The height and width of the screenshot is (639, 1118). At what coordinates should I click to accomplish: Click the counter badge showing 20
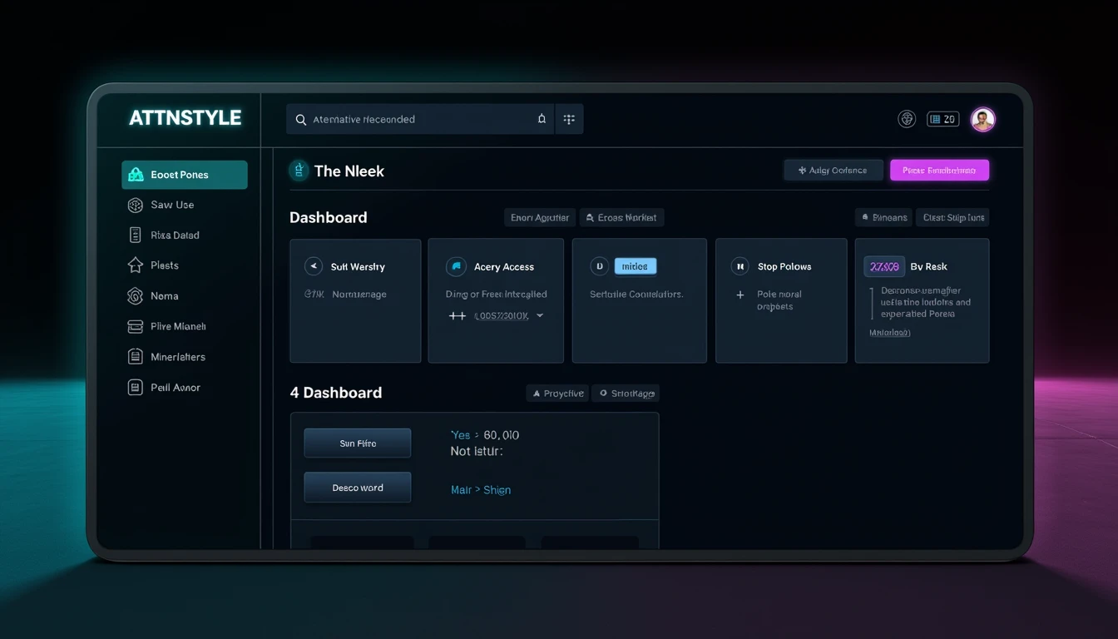[x=942, y=119]
